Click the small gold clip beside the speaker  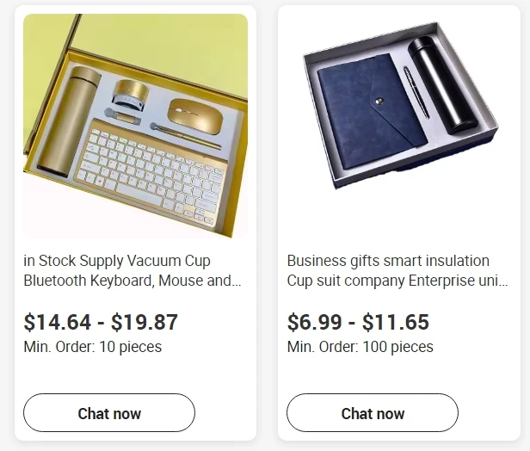tap(121, 114)
